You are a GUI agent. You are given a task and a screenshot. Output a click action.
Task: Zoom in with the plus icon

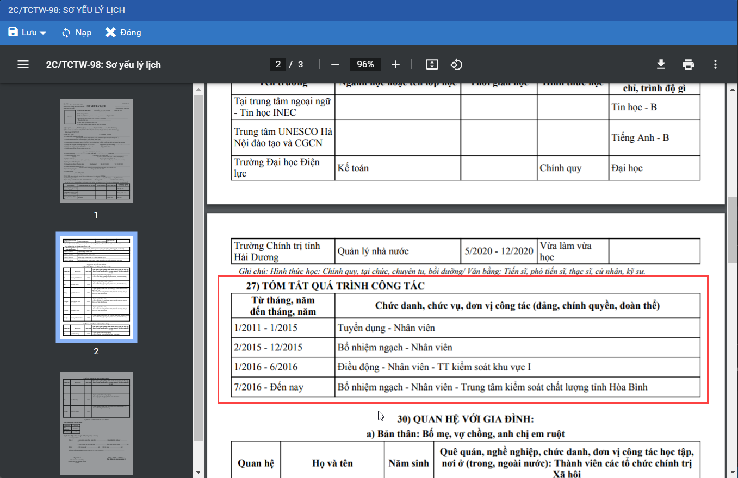click(395, 65)
